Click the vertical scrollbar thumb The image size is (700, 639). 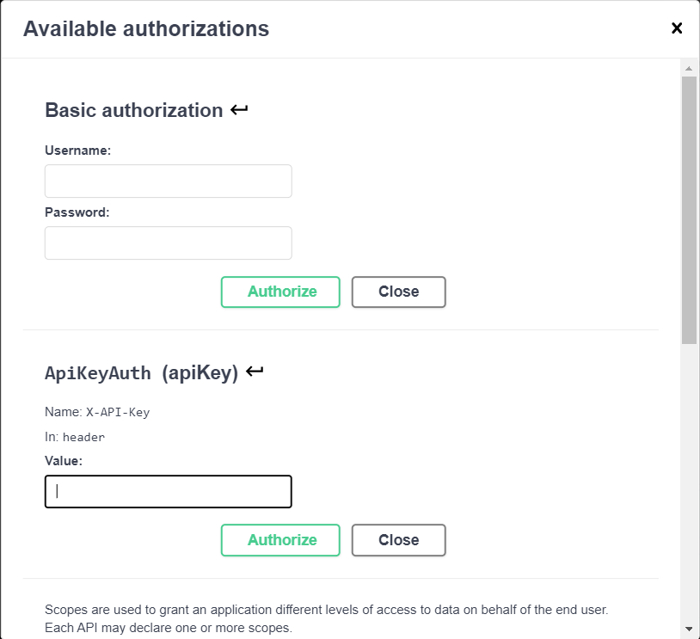tap(689, 210)
